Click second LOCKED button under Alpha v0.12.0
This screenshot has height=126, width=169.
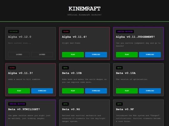42,54
